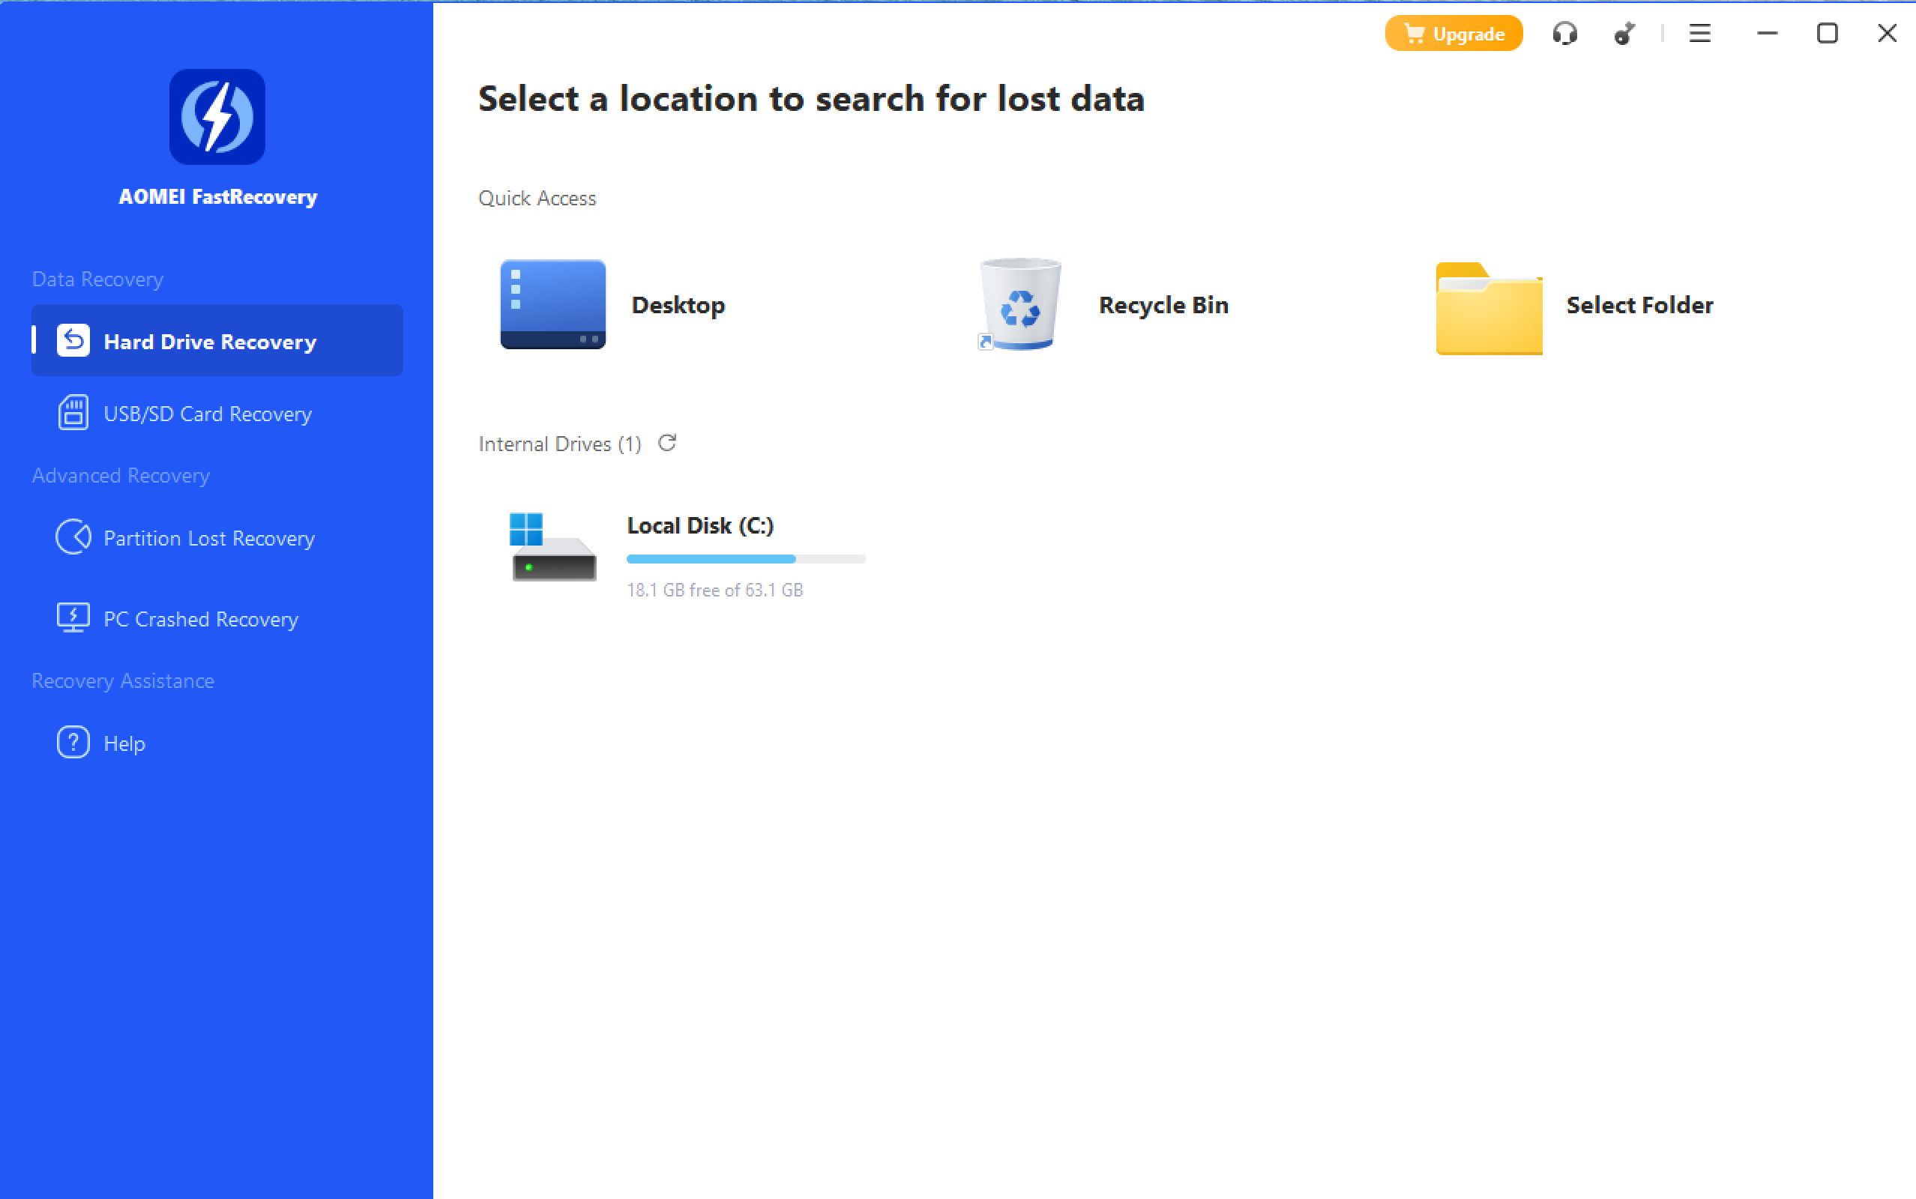Click the AOMEI FastRecovery logo icon
Viewport: 1916px width, 1199px height.
click(x=217, y=117)
